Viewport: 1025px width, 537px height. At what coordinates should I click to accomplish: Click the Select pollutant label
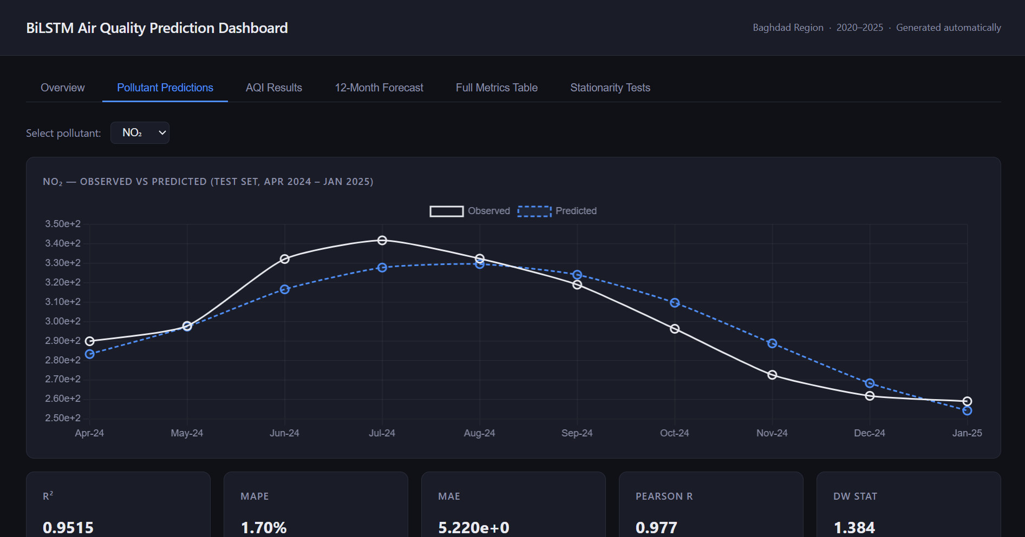(63, 133)
